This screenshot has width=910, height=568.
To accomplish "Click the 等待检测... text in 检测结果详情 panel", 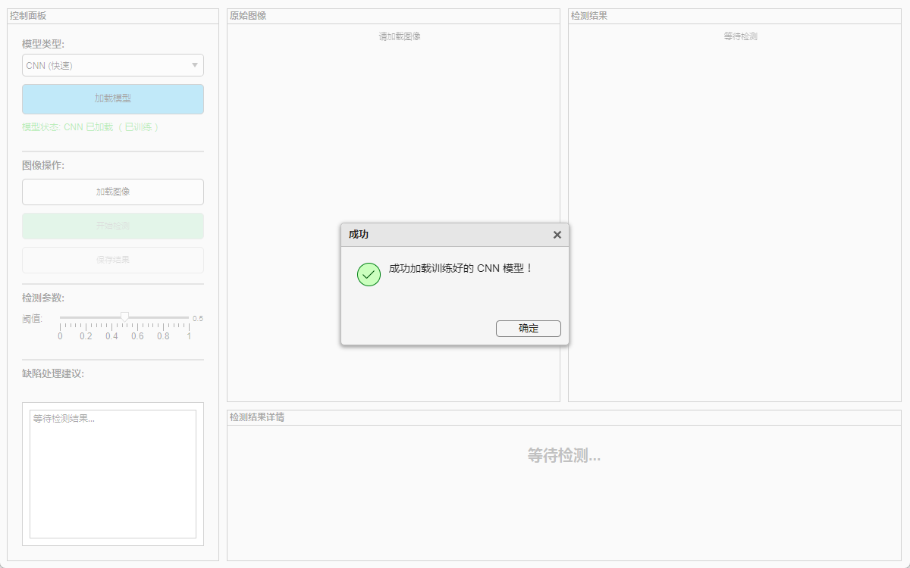I will (x=564, y=456).
